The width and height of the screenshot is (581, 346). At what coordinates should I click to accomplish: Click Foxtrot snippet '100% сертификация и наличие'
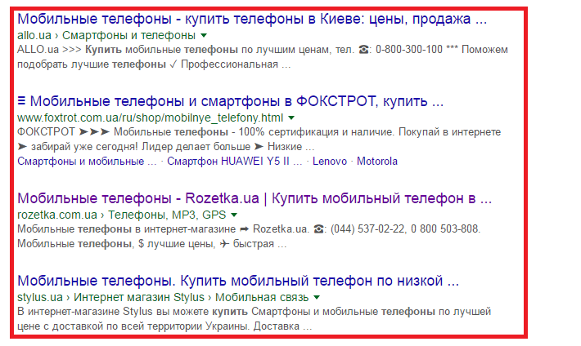[x=259, y=140]
